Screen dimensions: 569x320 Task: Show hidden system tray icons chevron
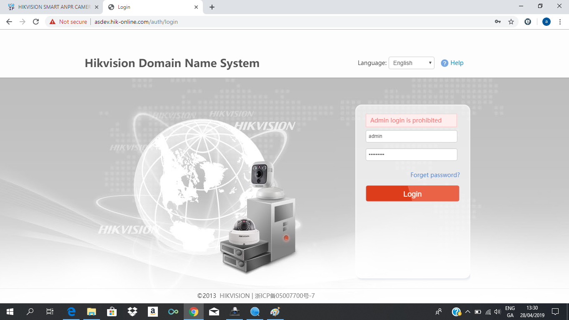(467, 312)
